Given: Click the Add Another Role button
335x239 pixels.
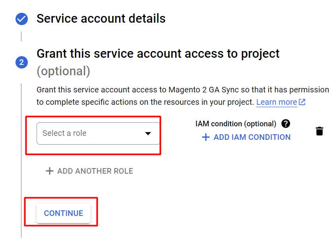Looking at the screenshot, I should 95,171.
